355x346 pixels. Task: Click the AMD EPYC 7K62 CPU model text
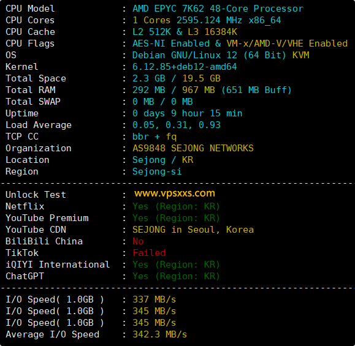coord(218,9)
